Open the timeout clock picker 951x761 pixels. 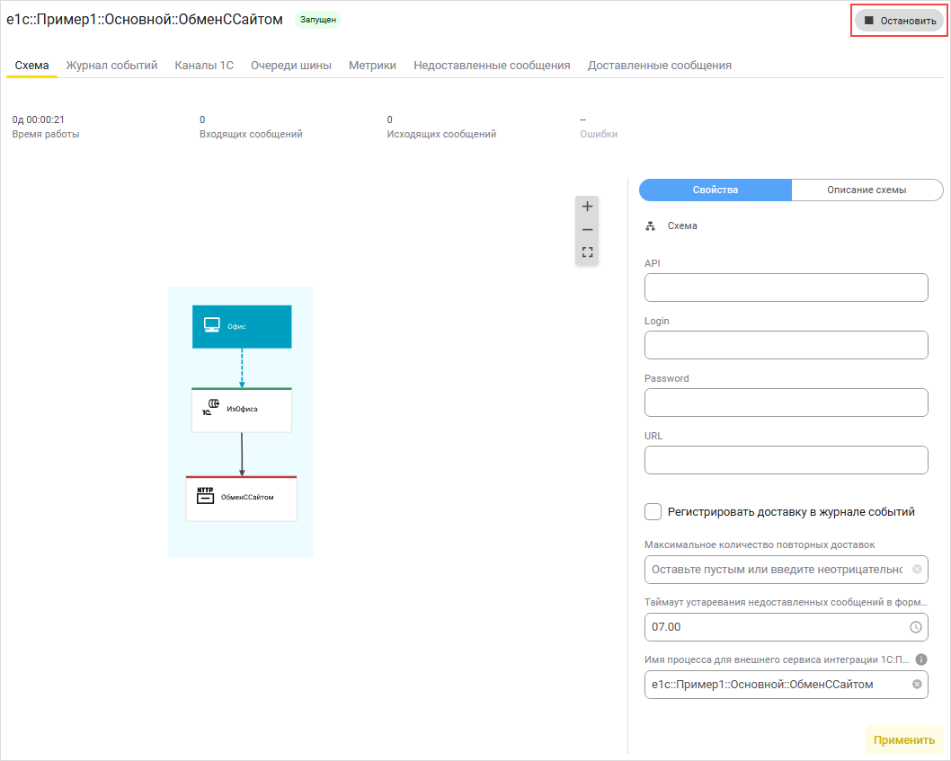(x=916, y=627)
